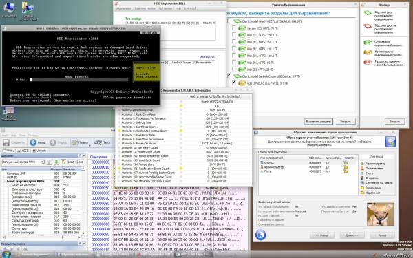Viewport: 413px width, 258px height.
Task: Click the green disk icon for Disk 1 SanDisk Cruzer
Action: (237, 76)
